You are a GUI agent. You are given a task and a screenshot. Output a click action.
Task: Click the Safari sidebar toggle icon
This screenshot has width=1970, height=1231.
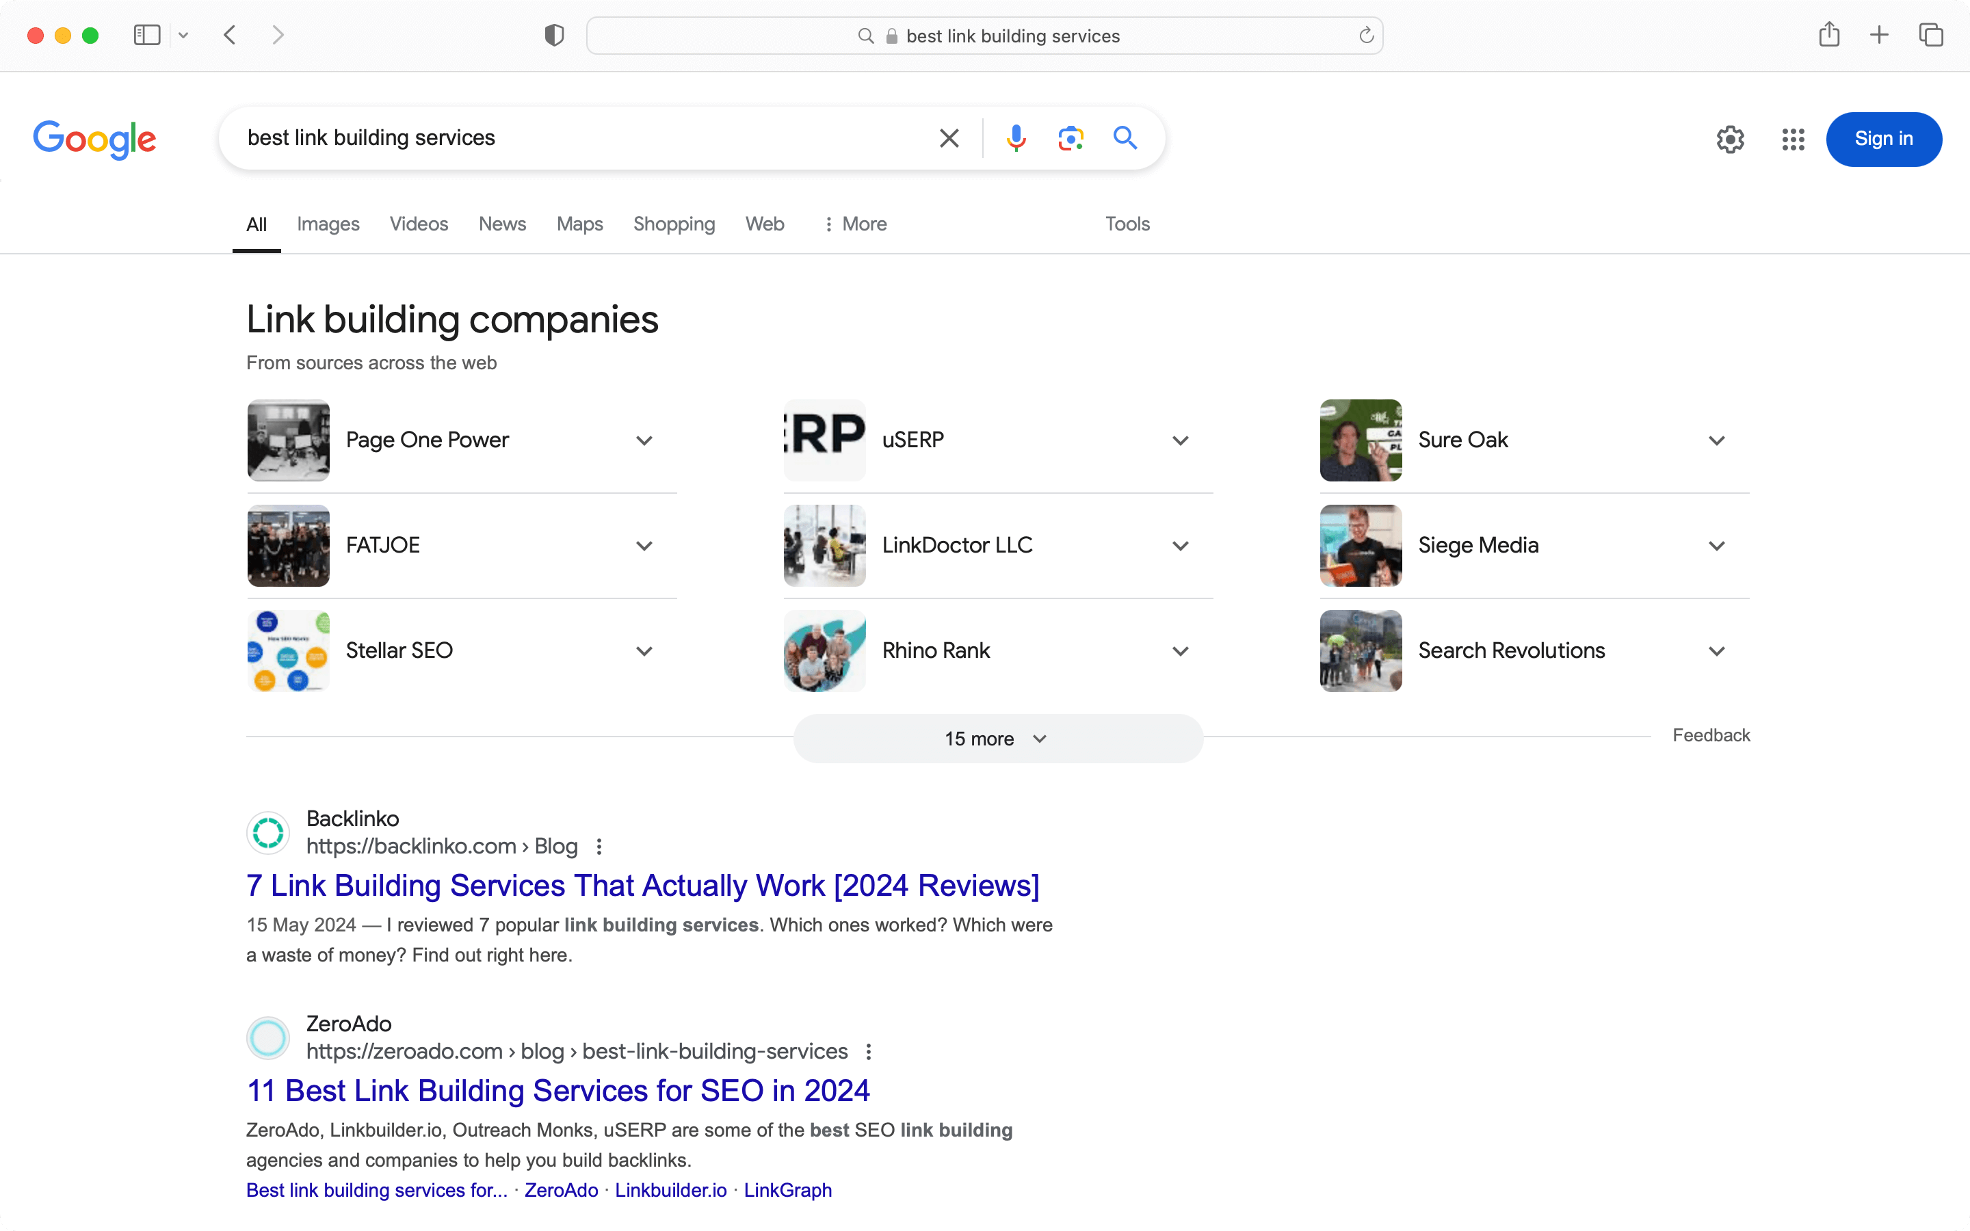146,35
